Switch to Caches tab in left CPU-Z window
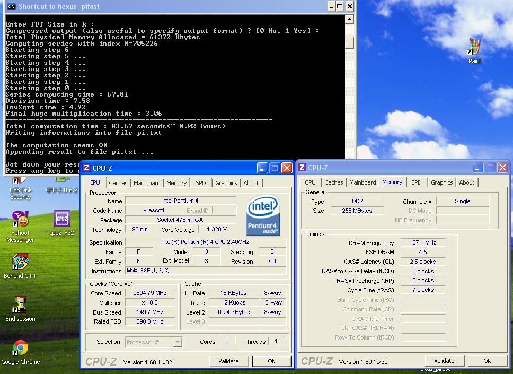The image size is (513, 374). (118, 182)
